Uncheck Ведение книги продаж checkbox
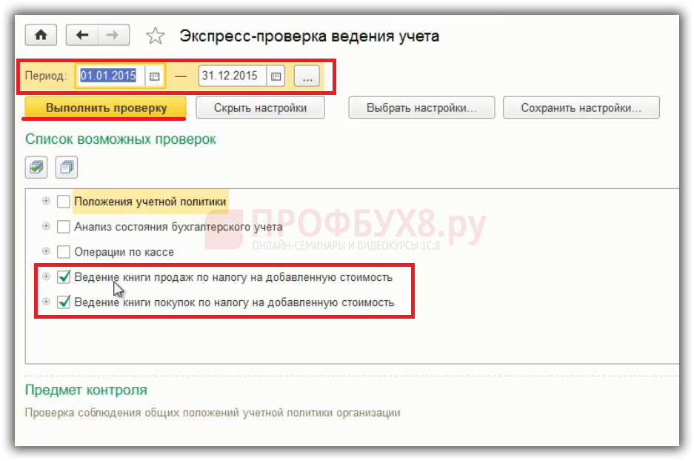This screenshot has height=461, width=694. point(64,277)
